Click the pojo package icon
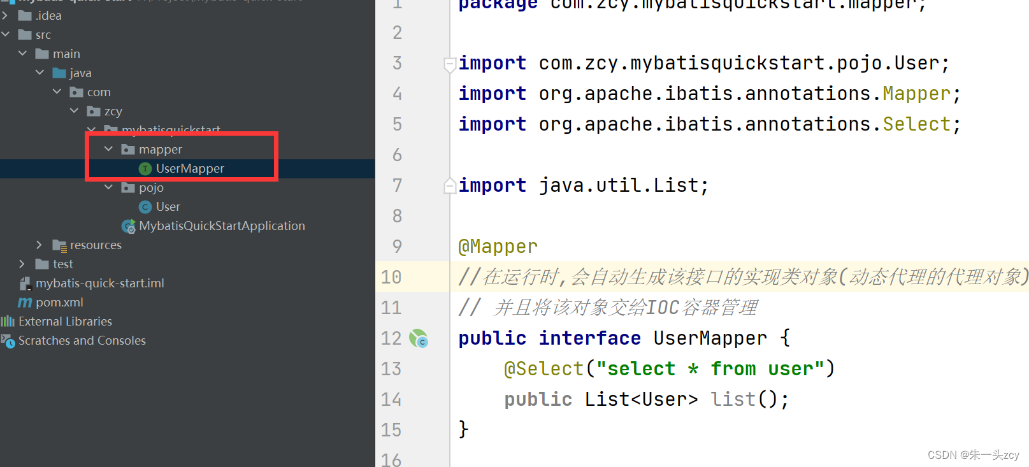 [128, 187]
